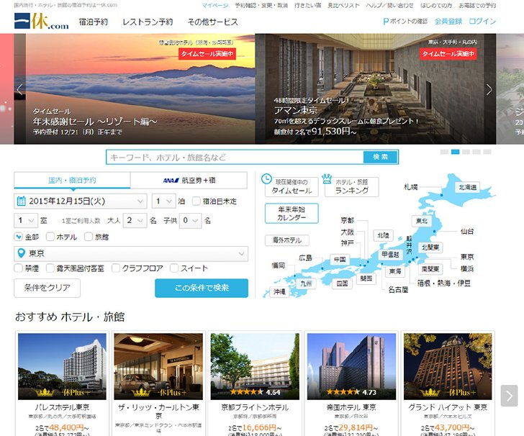The width and height of the screenshot is (524, 436).
Task: Select the last banner pagination indicator
Action: click(487, 152)
